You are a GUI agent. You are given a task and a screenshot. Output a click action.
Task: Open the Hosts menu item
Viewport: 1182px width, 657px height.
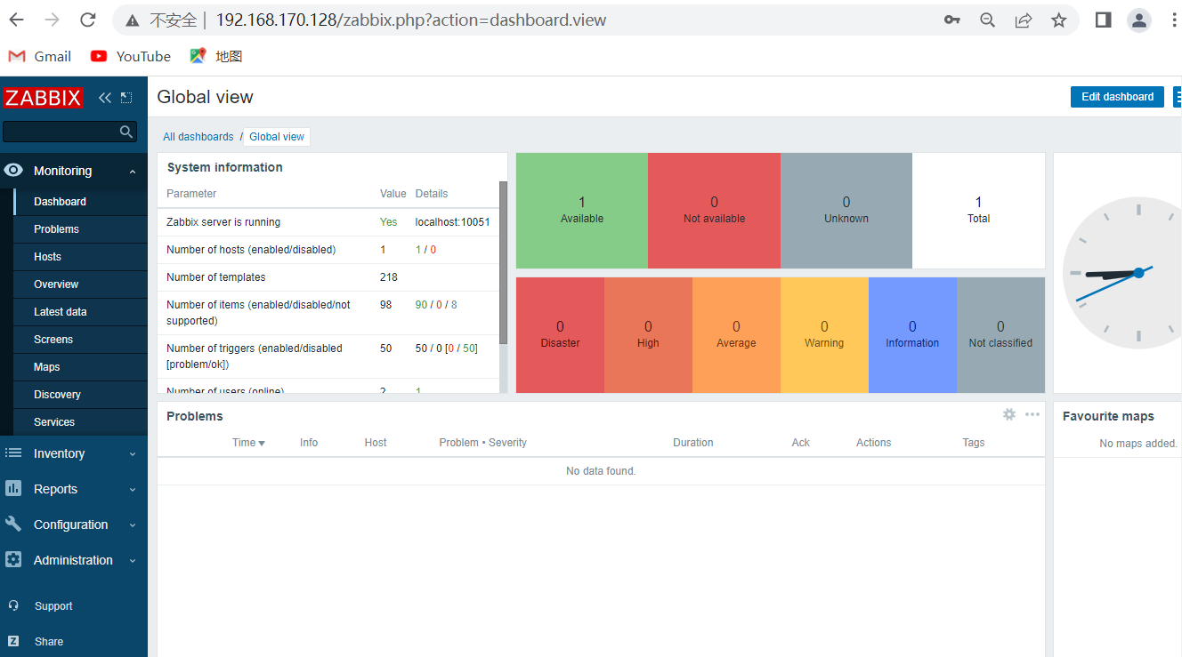tap(48, 257)
